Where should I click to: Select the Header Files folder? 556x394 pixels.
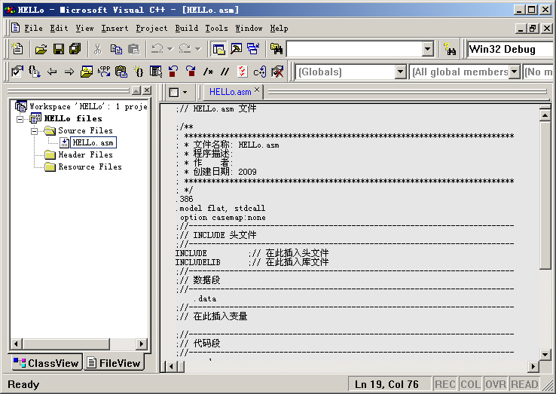(85, 154)
